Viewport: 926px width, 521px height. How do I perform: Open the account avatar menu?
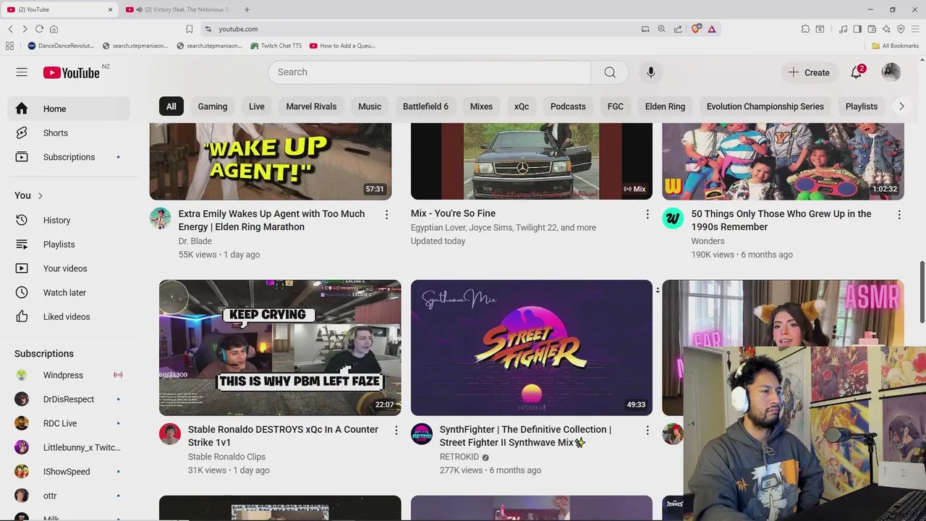[x=891, y=72]
